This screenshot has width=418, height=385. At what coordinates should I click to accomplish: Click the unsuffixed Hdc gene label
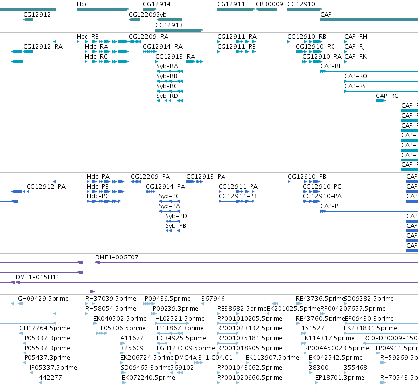click(82, 4)
